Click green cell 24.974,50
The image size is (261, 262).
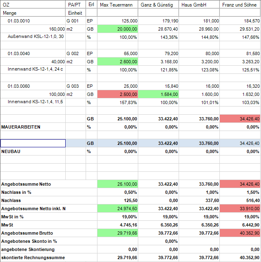117,209
